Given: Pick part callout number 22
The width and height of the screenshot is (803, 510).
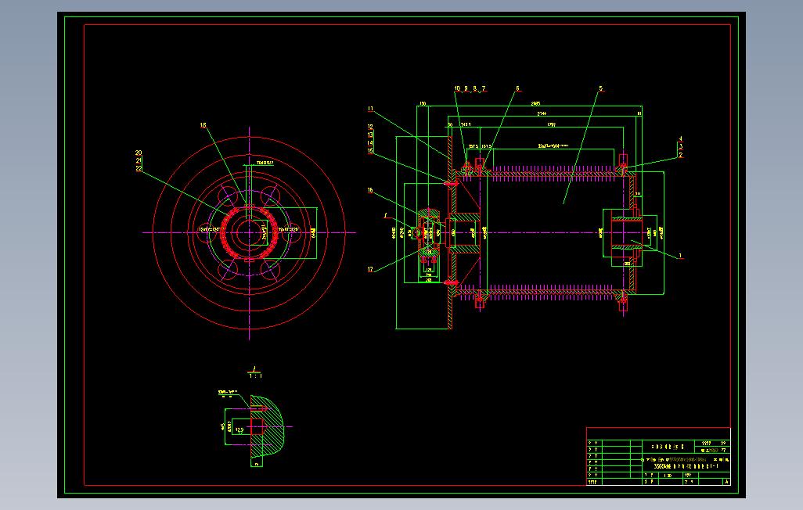Looking at the screenshot, I should pyautogui.click(x=139, y=168).
